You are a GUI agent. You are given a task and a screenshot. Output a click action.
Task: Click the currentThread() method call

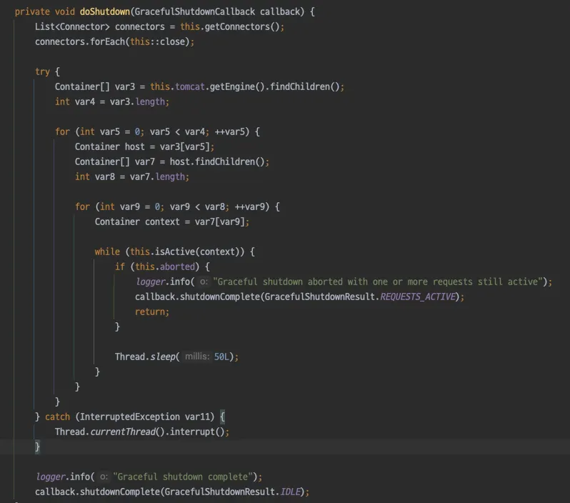pyautogui.click(x=128, y=432)
